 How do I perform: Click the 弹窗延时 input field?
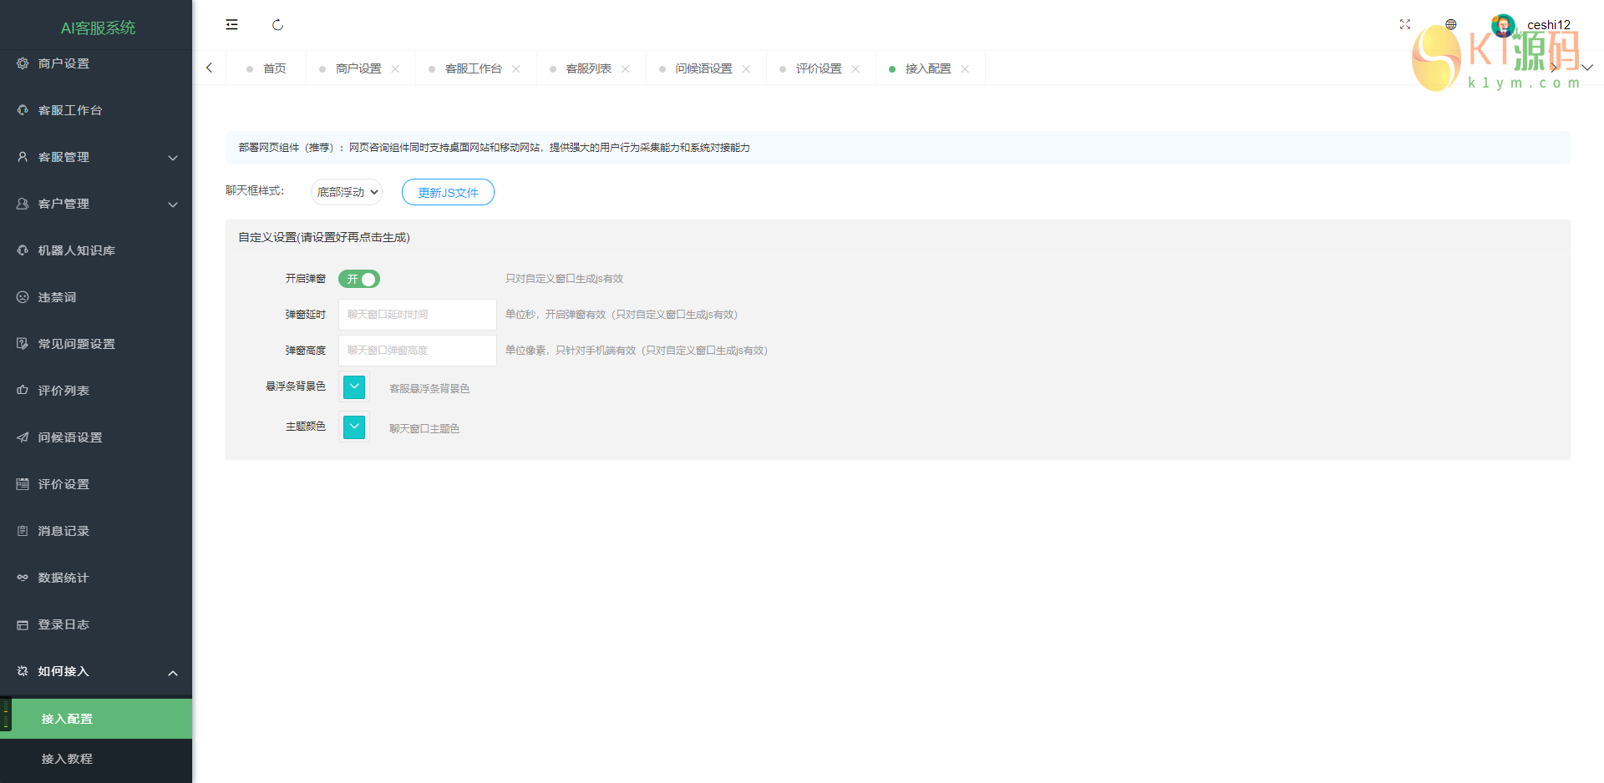pos(417,315)
